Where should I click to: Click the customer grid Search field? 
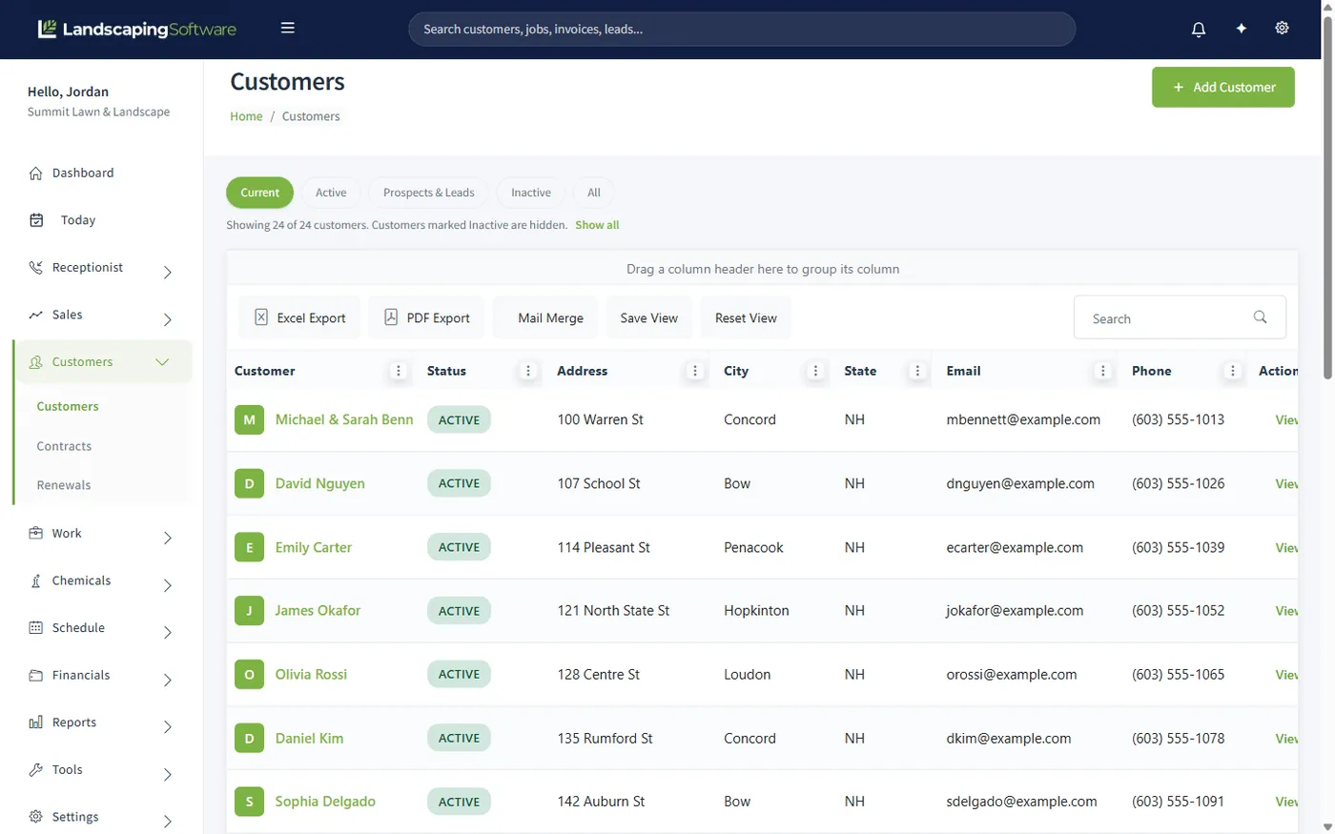point(1180,317)
